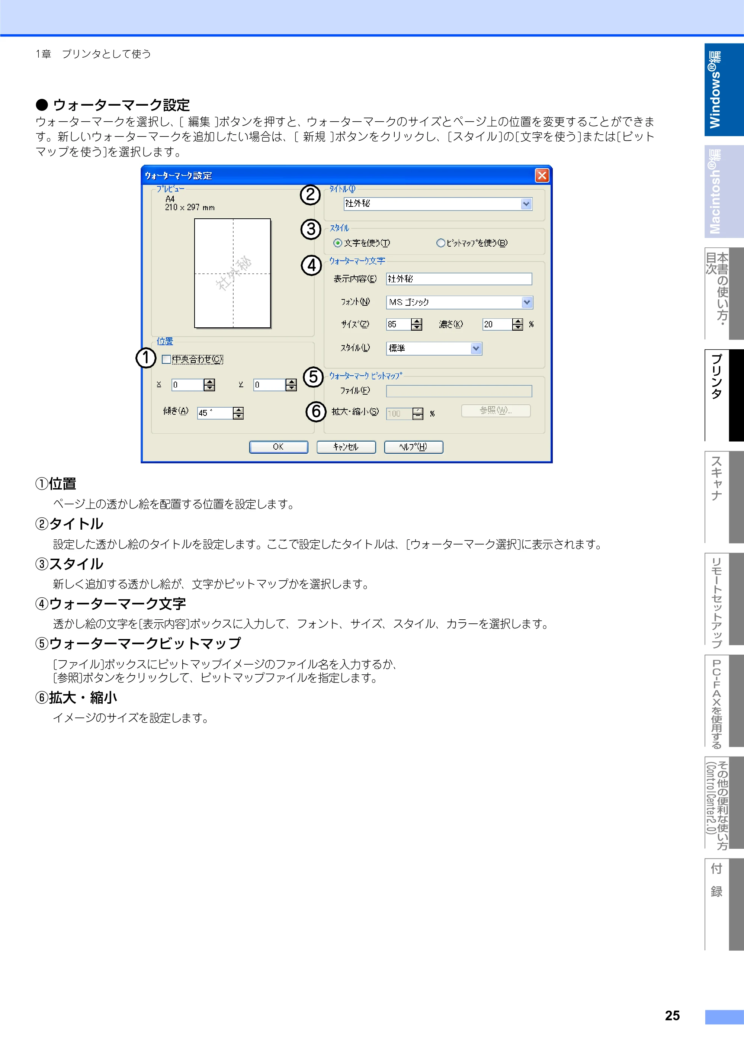Image resolution: width=744 pixels, height=1053 pixels.
Task: Open the 本書の使い方・目次 side tab
Action: pyautogui.click(x=724, y=293)
